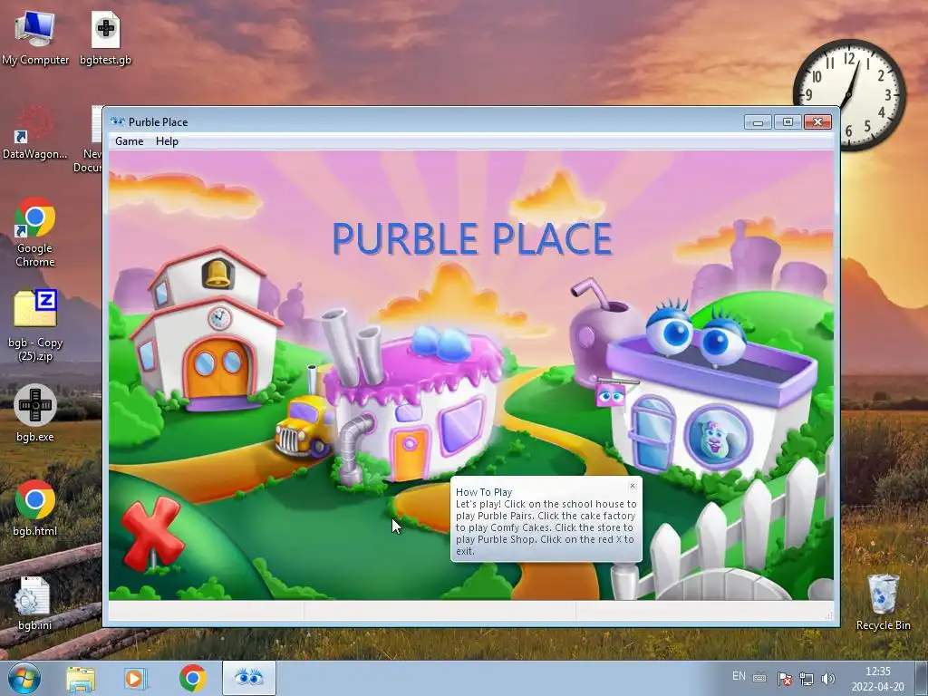Open the Game menu

[x=129, y=141]
